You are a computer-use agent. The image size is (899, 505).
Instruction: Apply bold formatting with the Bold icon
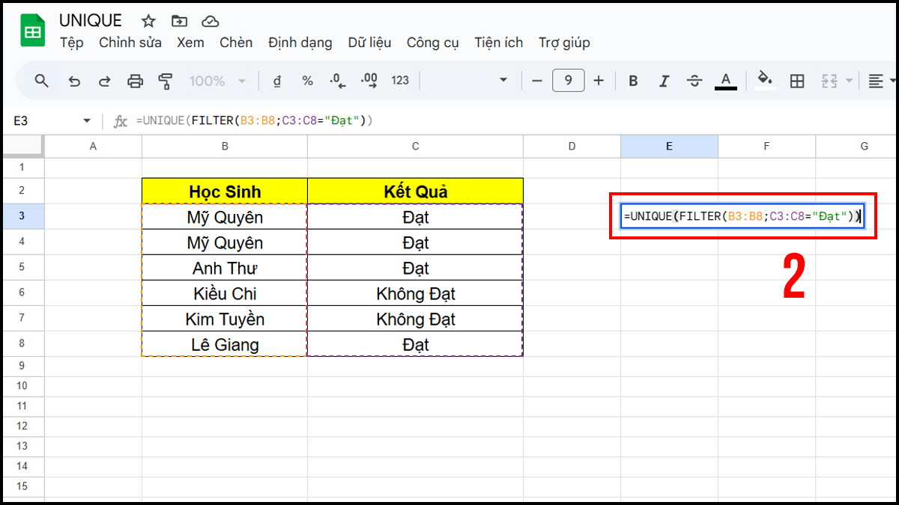coord(633,80)
